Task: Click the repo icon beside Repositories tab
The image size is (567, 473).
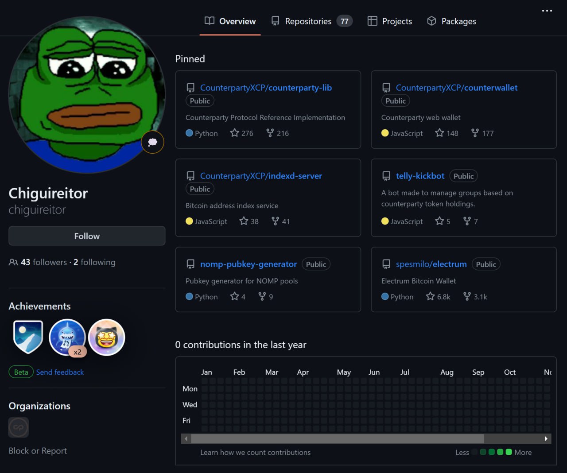Action: click(276, 21)
